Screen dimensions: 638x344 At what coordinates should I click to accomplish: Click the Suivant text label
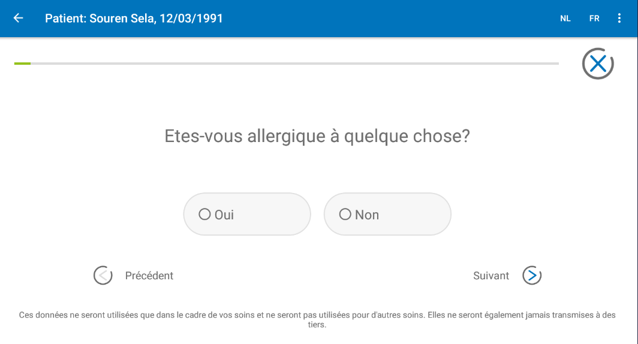coord(491,276)
